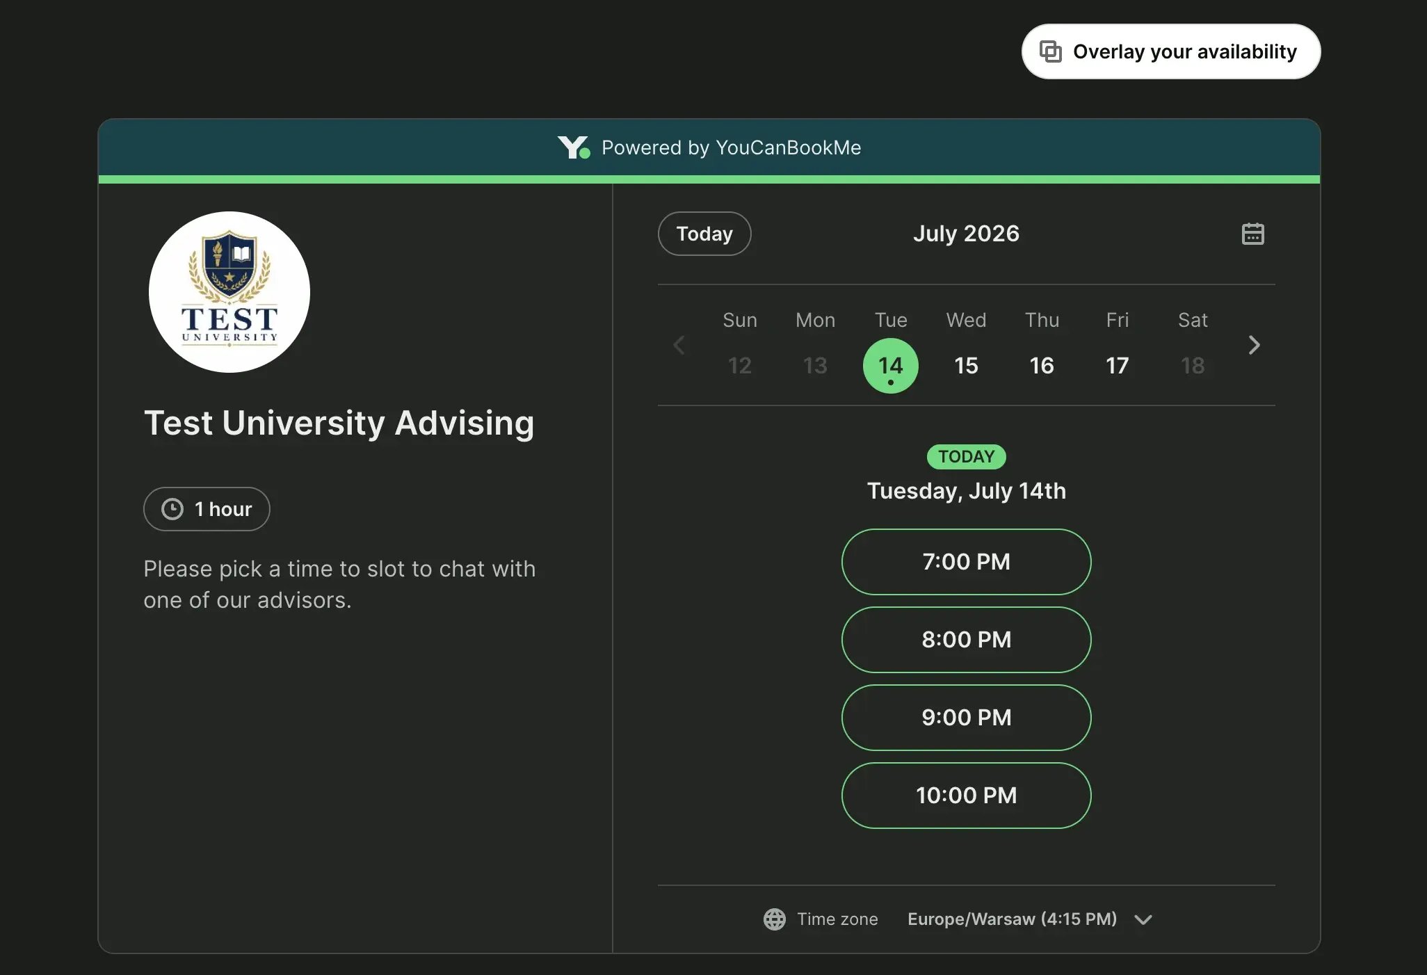The image size is (1427, 975).
Task: Click the advisor description paragraph
Action: pos(339,584)
